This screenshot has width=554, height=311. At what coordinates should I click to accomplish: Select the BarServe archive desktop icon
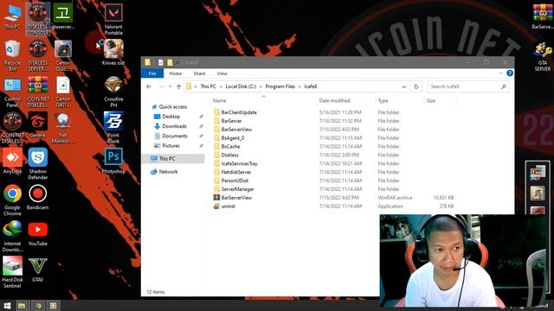543,16
